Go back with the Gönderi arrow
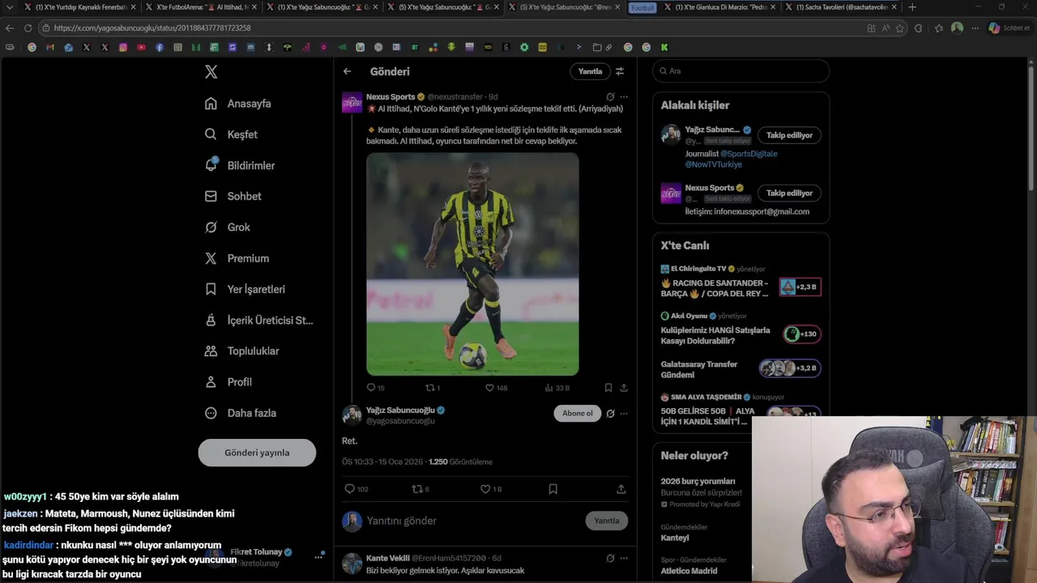This screenshot has height=583, width=1037. click(x=348, y=71)
